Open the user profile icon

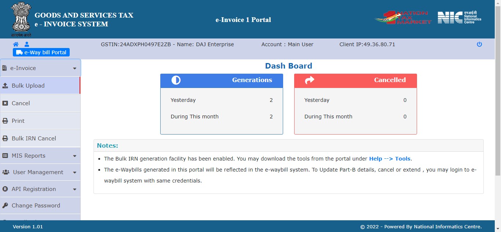[x=26, y=44]
